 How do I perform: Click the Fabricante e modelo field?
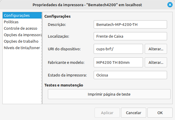click(x=118, y=62)
